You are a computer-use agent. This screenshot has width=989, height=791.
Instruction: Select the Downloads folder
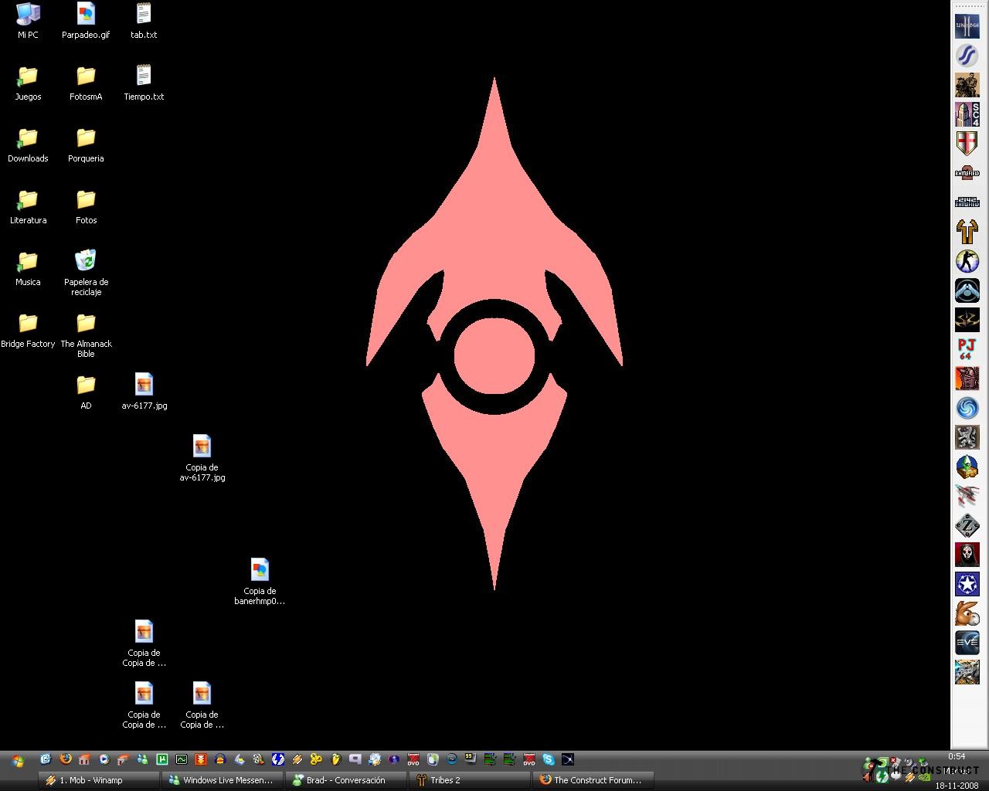[x=28, y=144]
